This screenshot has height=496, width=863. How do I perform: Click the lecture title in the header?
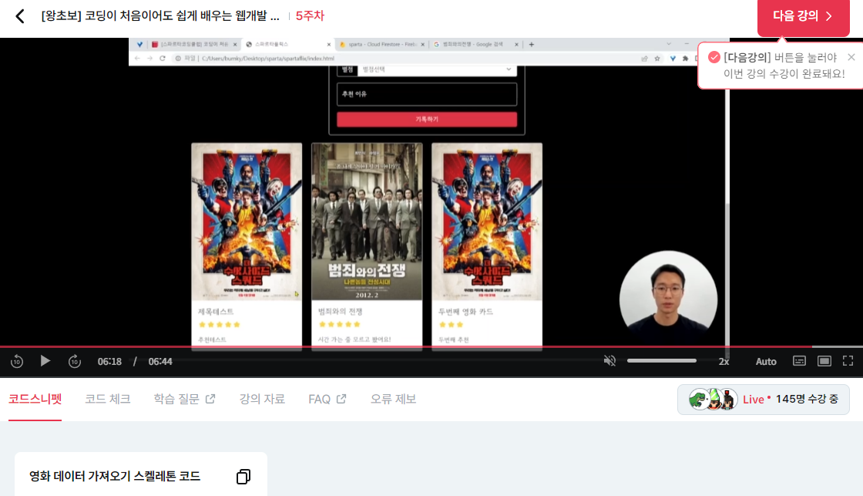pyautogui.click(x=160, y=16)
